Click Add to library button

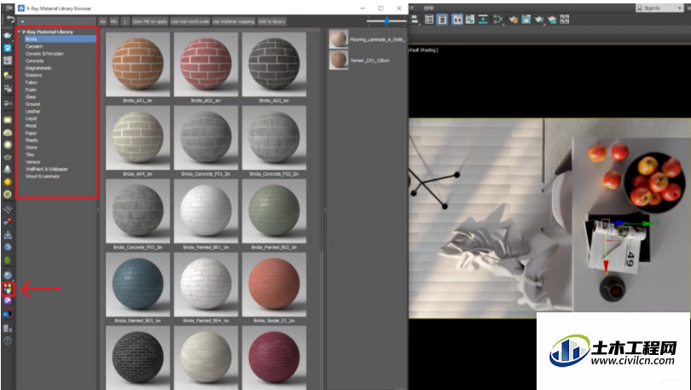click(x=271, y=21)
